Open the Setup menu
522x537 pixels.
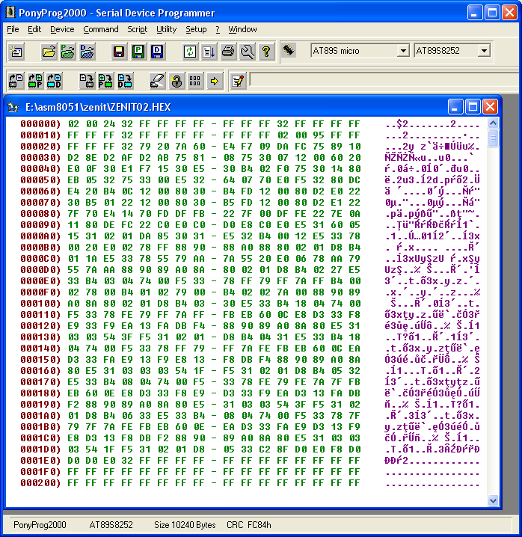[x=196, y=29]
